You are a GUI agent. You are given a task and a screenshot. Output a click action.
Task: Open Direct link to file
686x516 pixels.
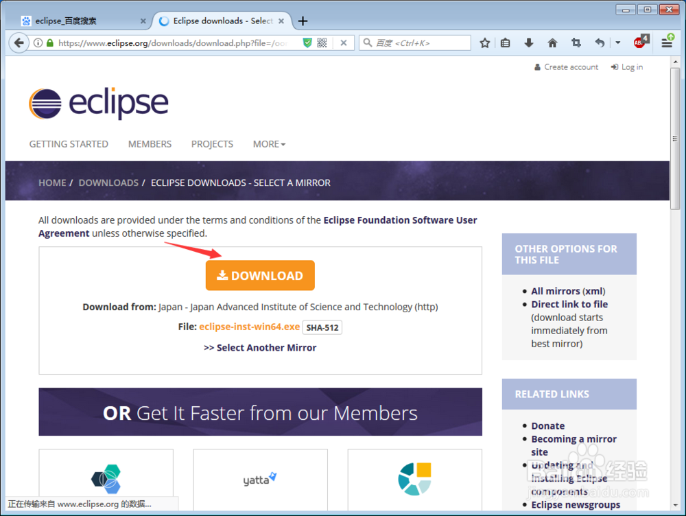tap(569, 304)
